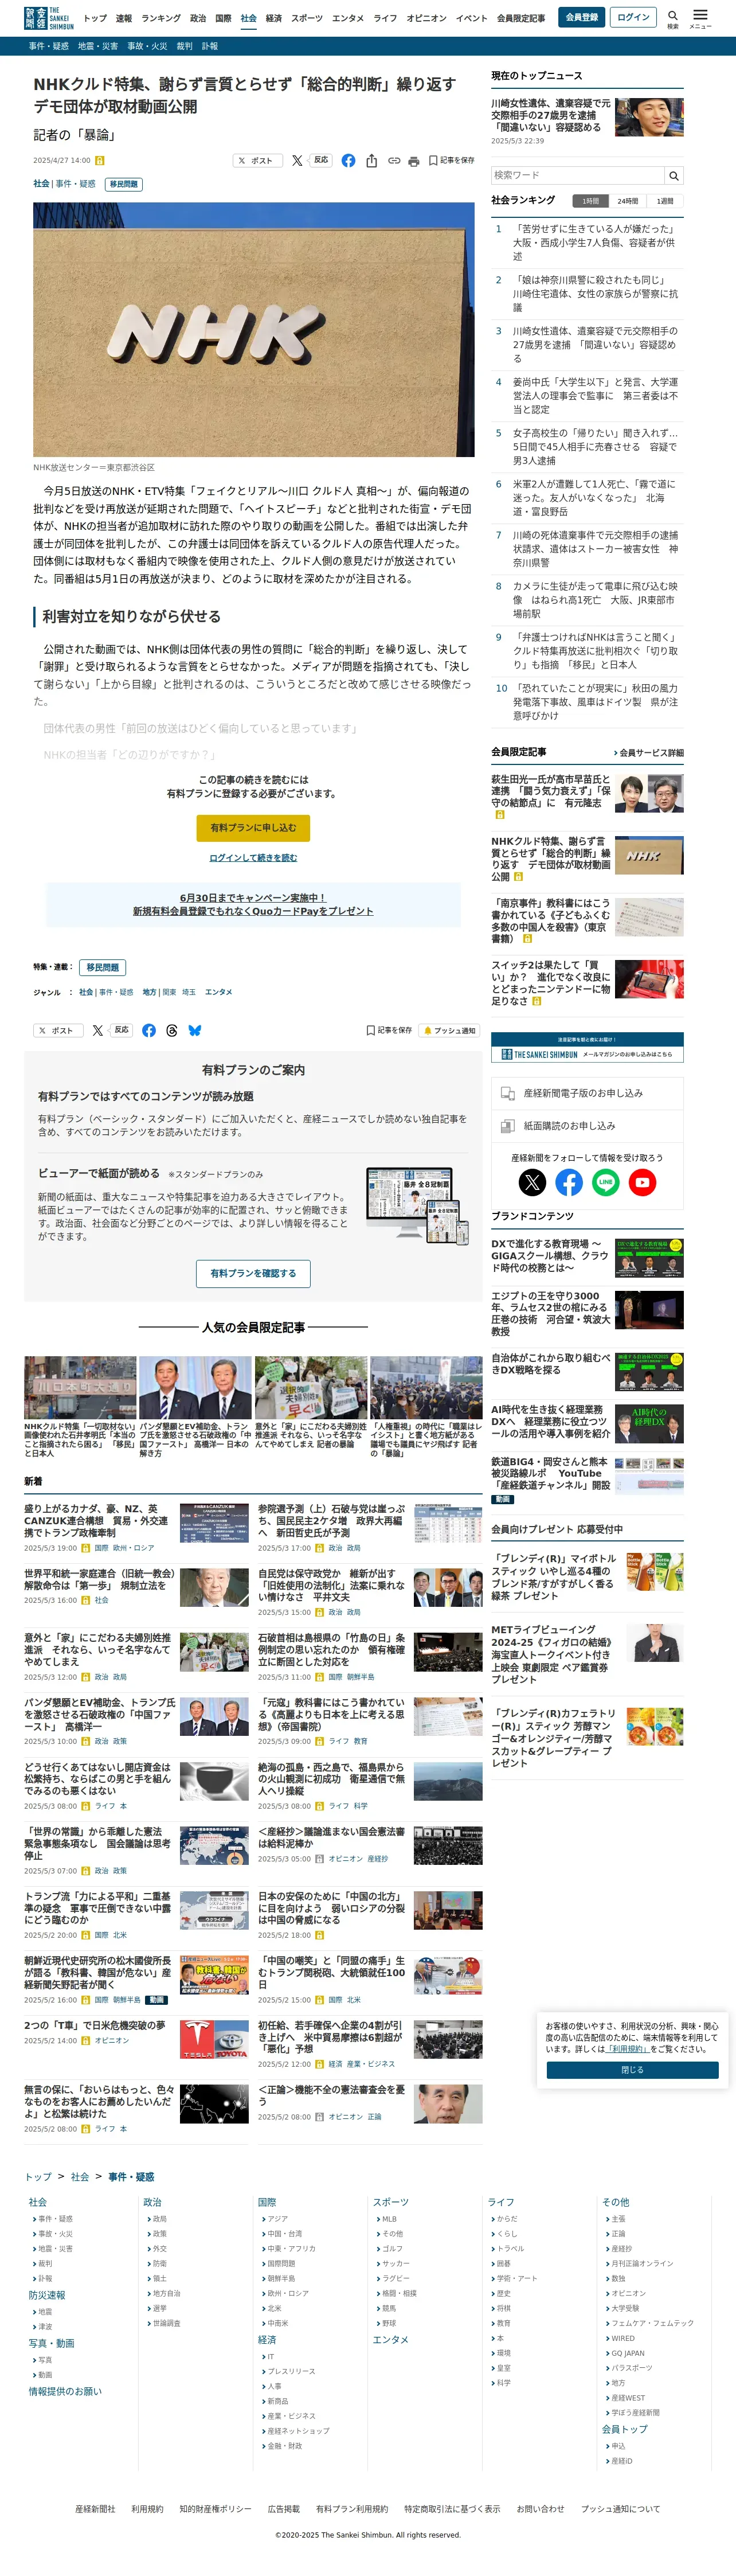The width and height of the screenshot is (736, 2576).
Task: Share on Threads below the article
Action: coord(172,1030)
